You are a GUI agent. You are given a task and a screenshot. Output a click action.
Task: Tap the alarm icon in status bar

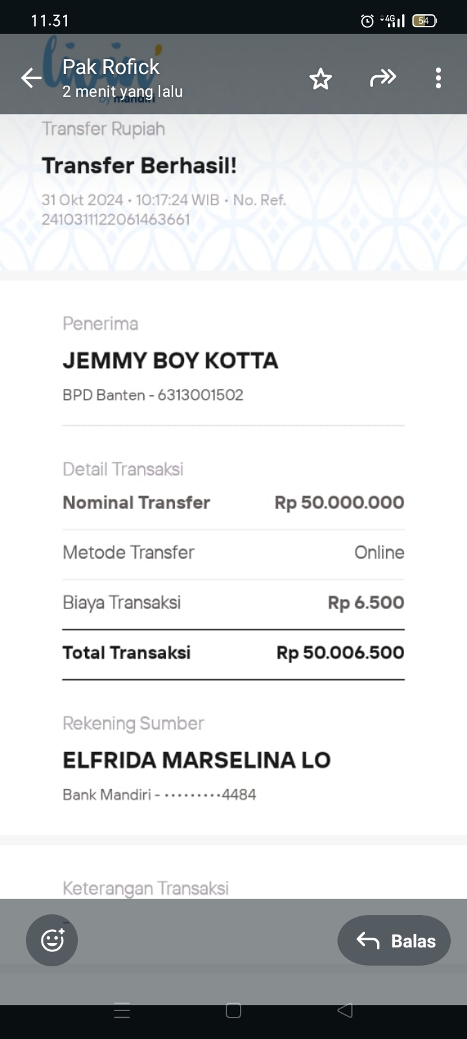[367, 21]
